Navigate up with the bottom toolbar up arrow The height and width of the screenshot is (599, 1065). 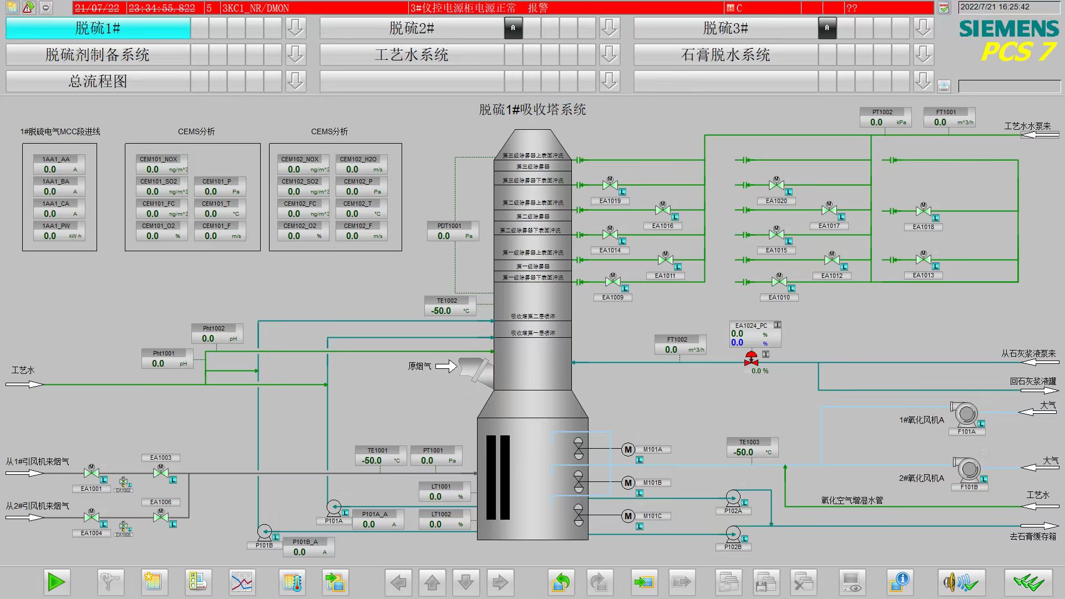(432, 582)
